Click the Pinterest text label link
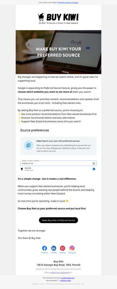This screenshot has height=289, width=117. point(63,253)
